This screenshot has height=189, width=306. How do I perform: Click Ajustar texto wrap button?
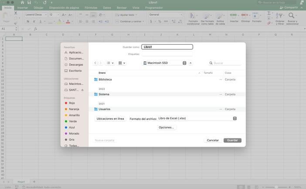click(126, 15)
